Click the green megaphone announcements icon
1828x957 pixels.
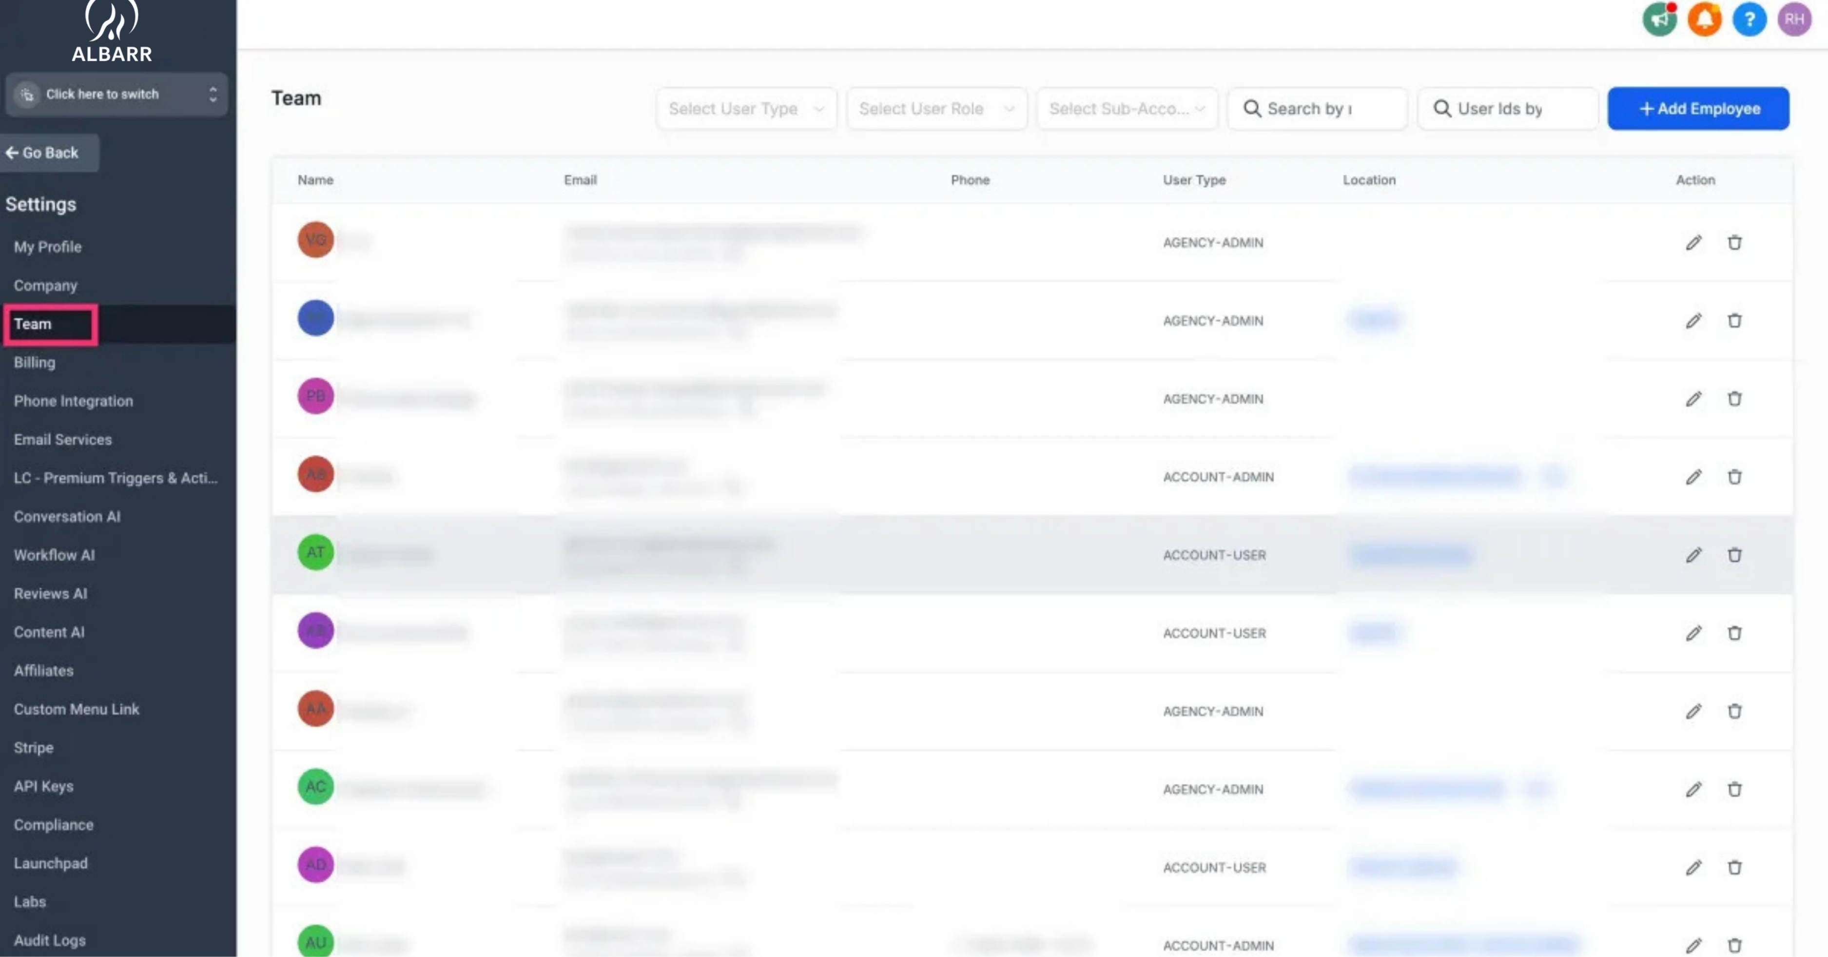(x=1659, y=19)
